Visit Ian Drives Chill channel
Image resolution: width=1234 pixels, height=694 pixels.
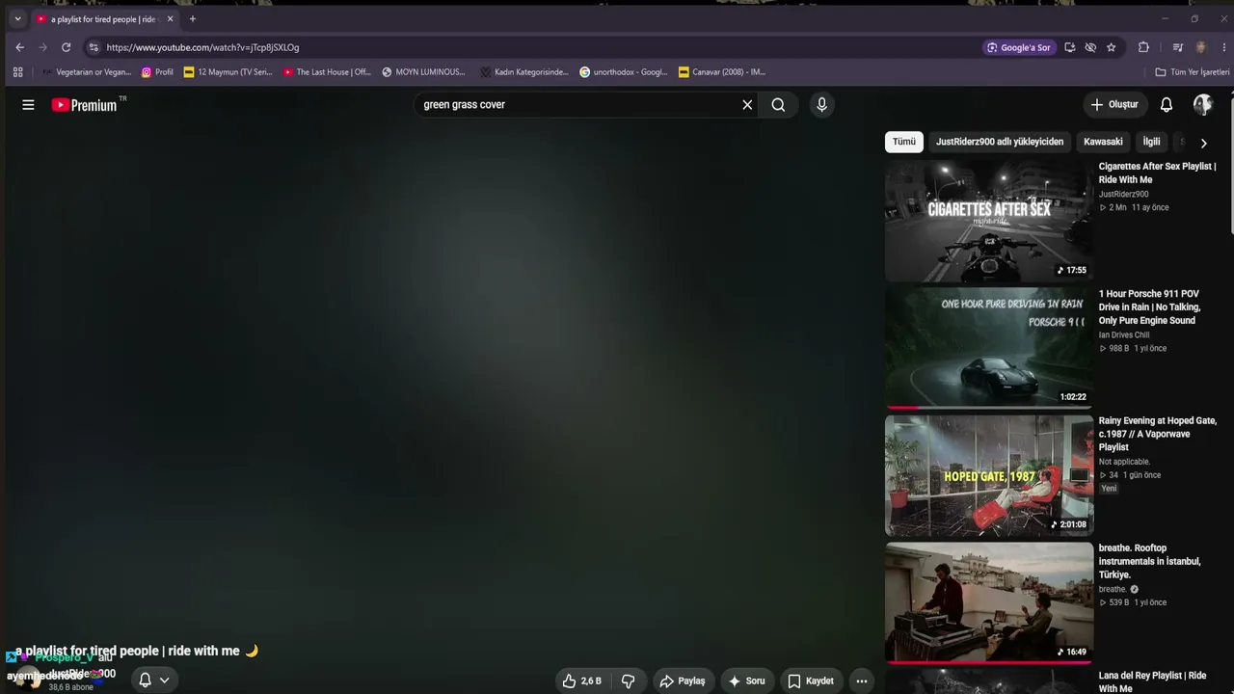click(1124, 335)
